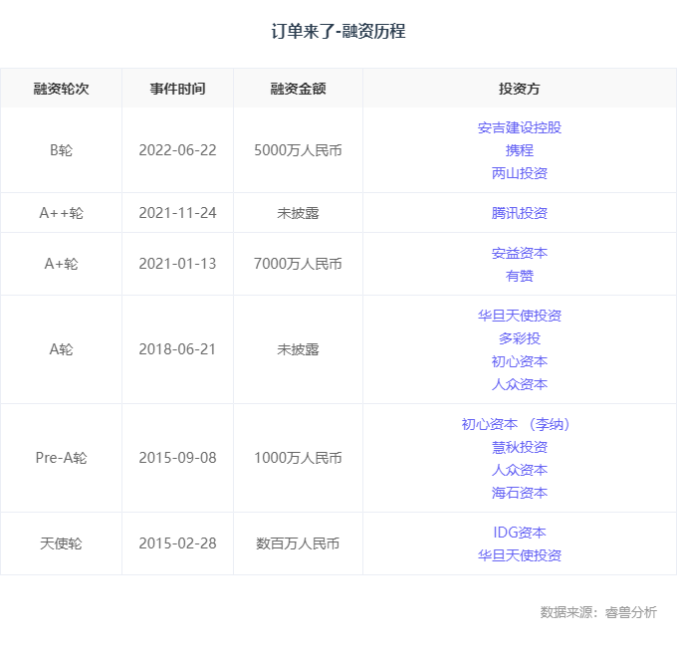Select 未披露 amount in A轮 row

tap(298, 349)
